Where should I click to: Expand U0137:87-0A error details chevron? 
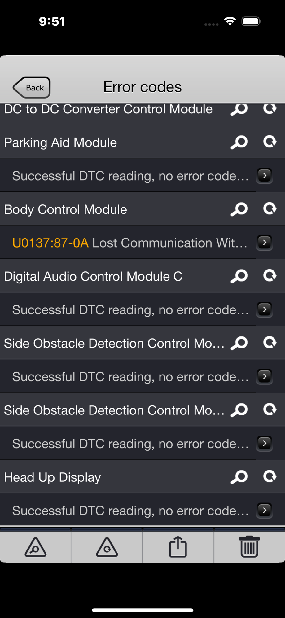click(265, 243)
